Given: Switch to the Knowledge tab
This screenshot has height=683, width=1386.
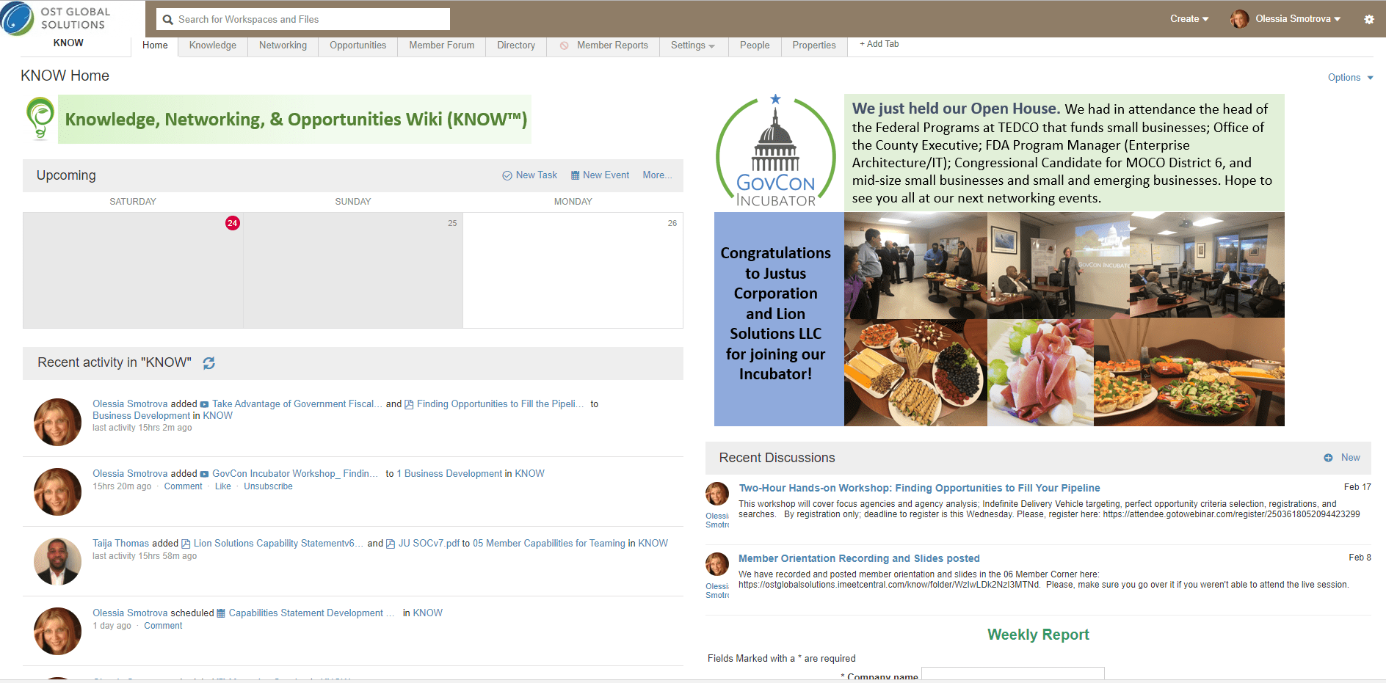Looking at the screenshot, I should click(x=213, y=45).
